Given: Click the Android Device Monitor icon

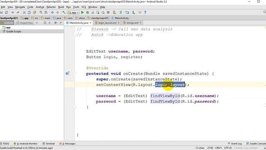Looking at the screenshot, I should [140, 12].
